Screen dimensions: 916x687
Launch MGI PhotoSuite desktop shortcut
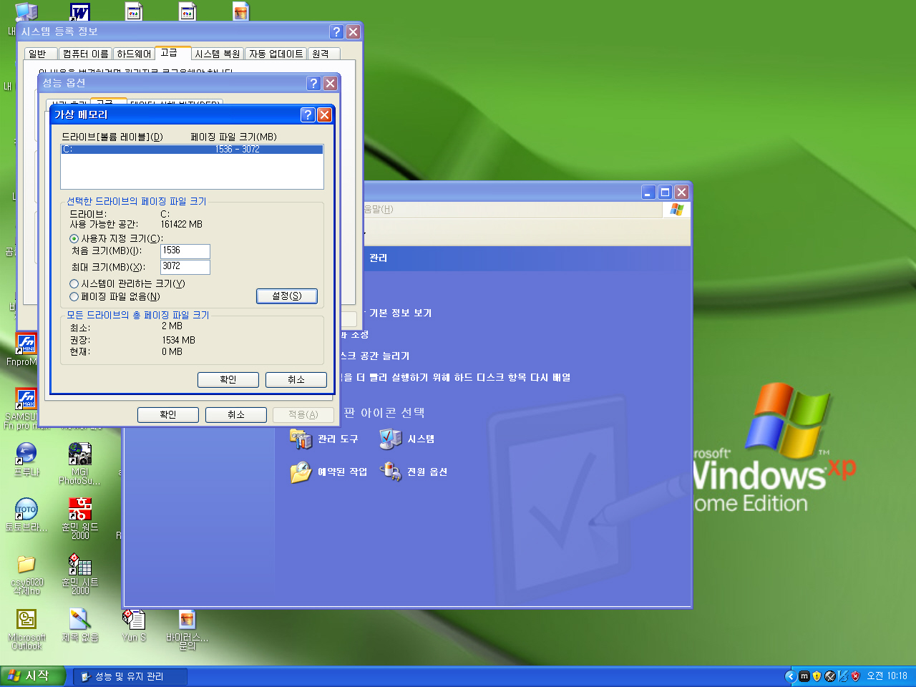coord(79,454)
